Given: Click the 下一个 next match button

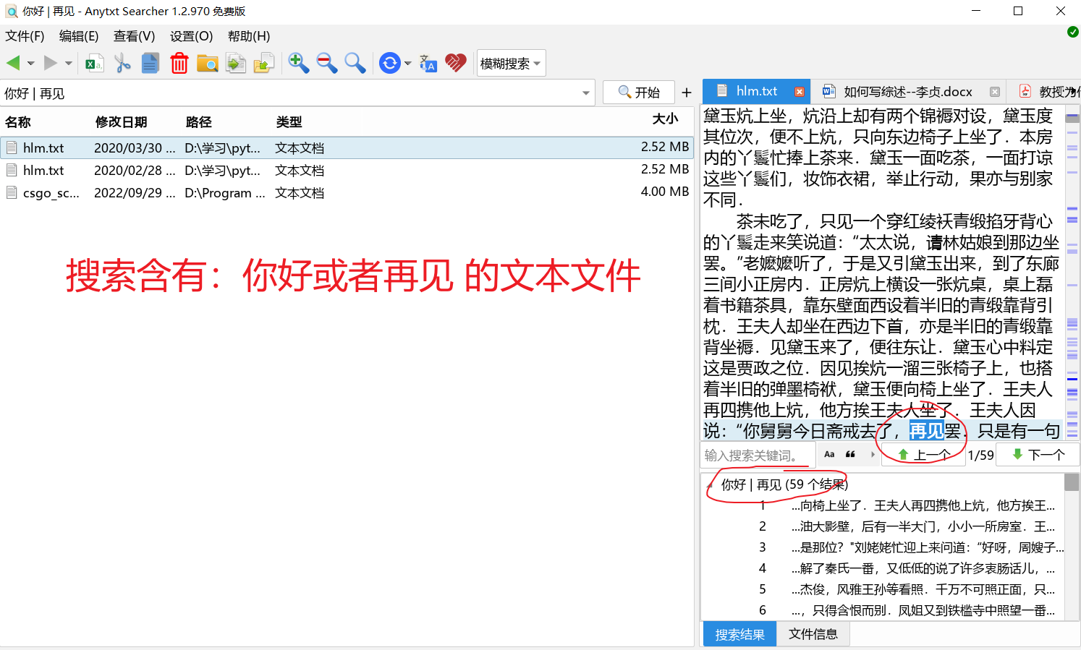Looking at the screenshot, I should (1038, 455).
